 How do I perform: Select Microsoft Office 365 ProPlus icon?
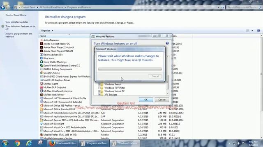coord(42,105)
